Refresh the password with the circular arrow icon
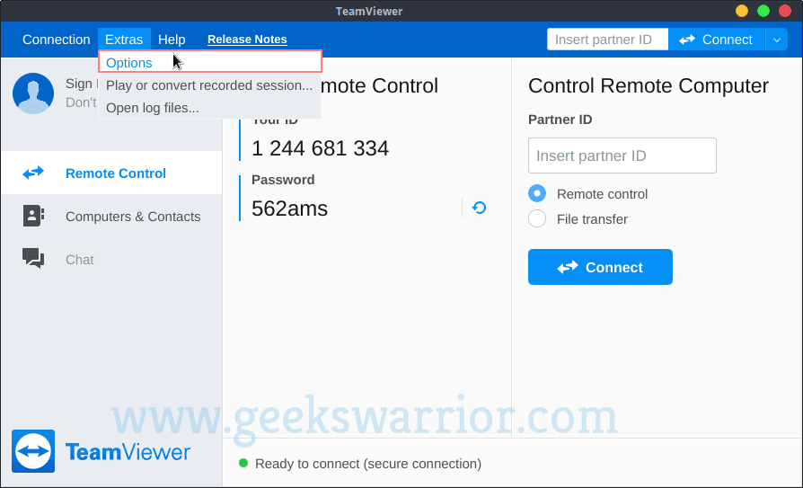 [480, 208]
